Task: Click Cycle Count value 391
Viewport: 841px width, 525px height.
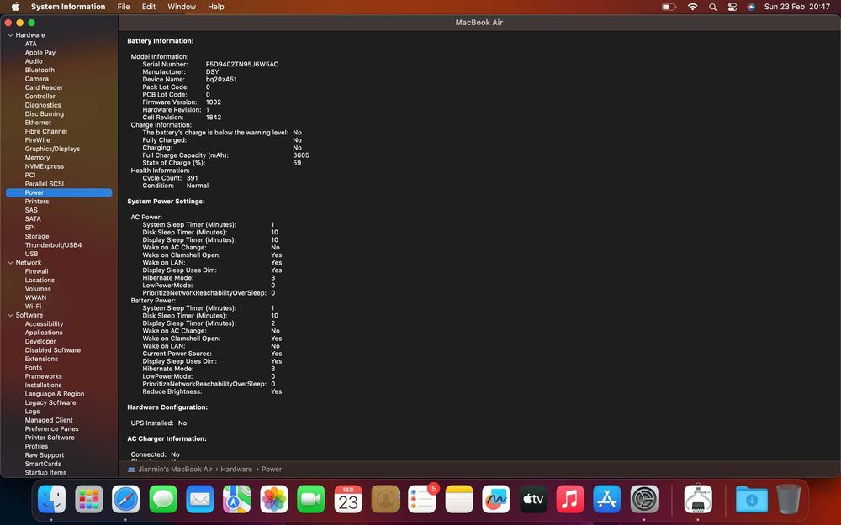Action: (192, 178)
